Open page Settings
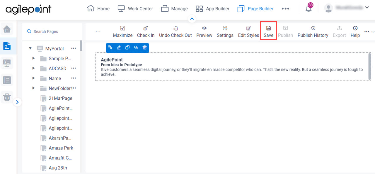This screenshot has width=375, height=174. tap(225, 32)
